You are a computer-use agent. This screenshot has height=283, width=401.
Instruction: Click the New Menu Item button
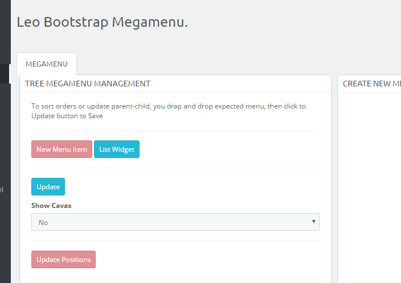(62, 149)
